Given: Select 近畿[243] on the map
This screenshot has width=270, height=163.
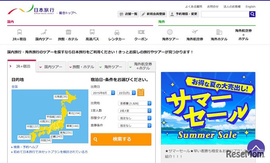Looking at the screenshot, I should [x=56, y=136].
